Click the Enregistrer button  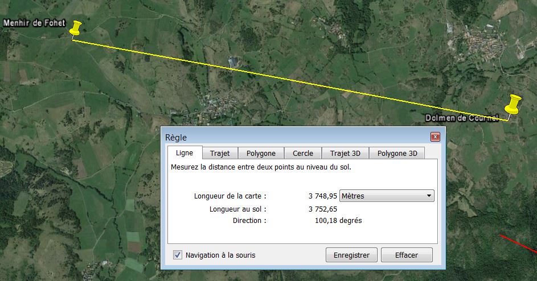click(x=351, y=255)
